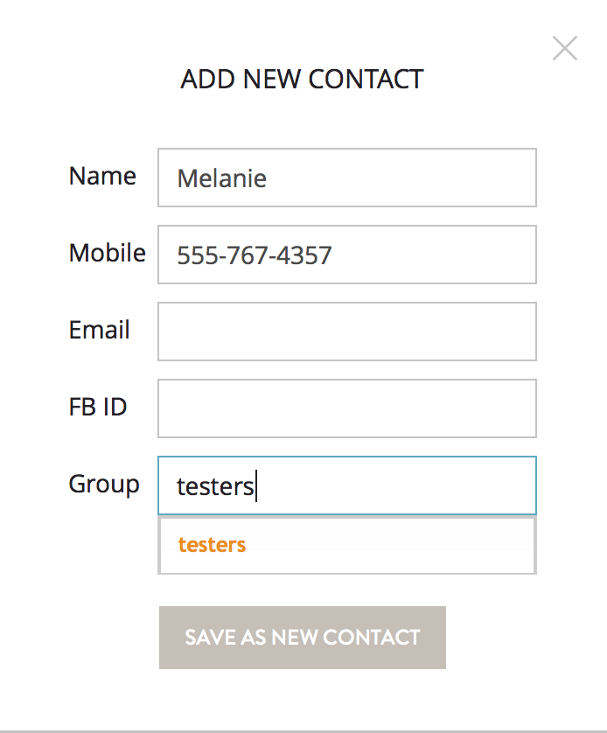
Task: Focus the Mobile number field
Action: [346, 255]
